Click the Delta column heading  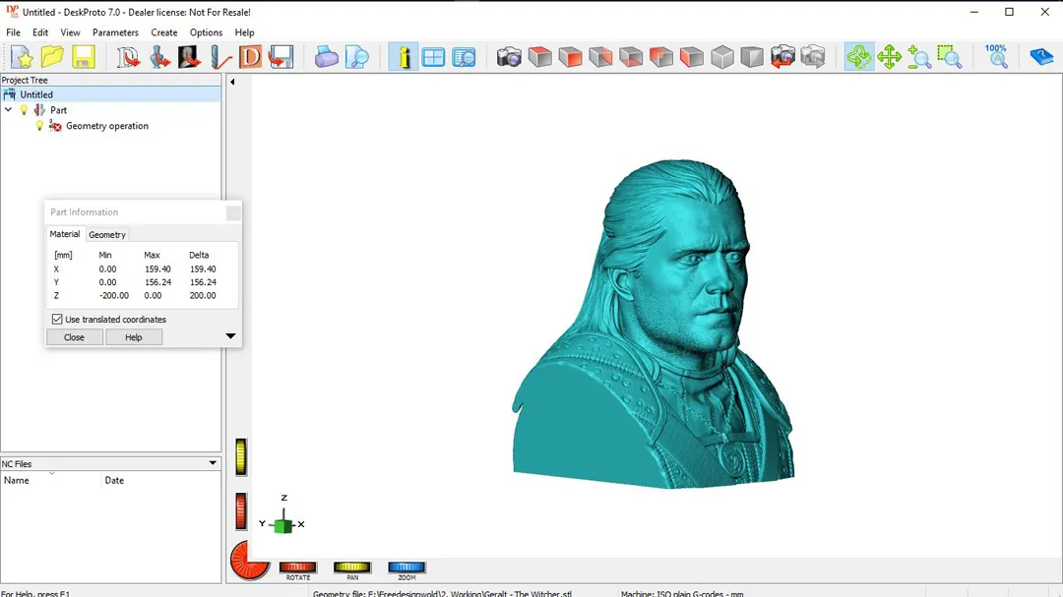(x=199, y=255)
